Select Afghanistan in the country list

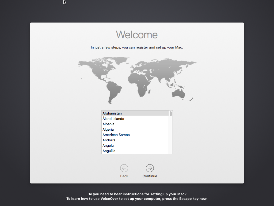[112, 113]
